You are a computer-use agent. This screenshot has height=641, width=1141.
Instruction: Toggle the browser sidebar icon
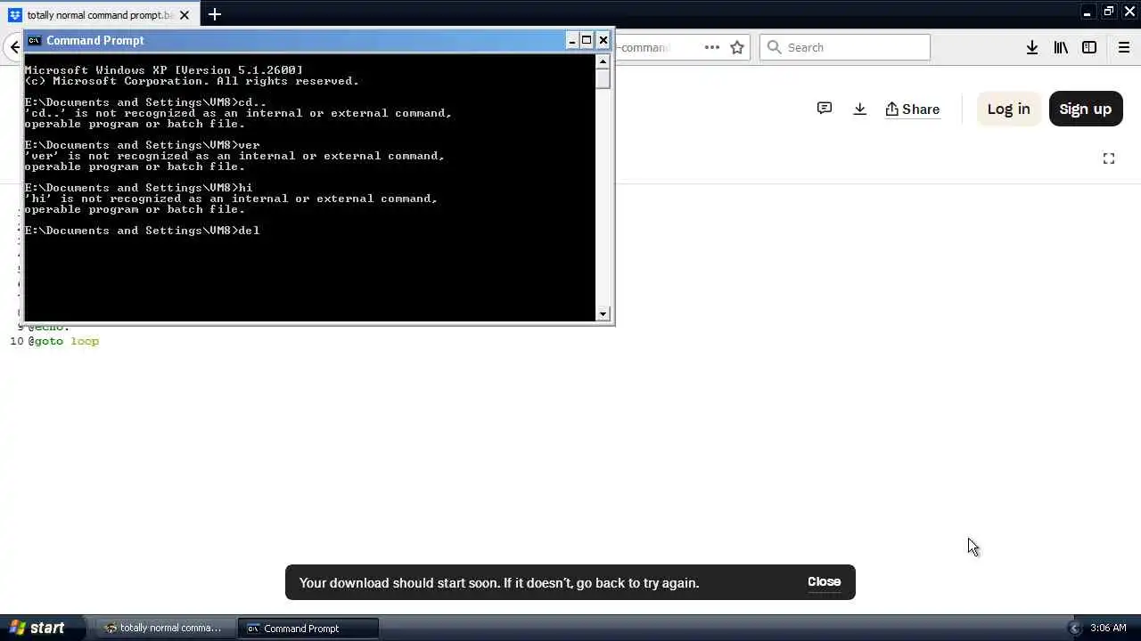point(1089,47)
